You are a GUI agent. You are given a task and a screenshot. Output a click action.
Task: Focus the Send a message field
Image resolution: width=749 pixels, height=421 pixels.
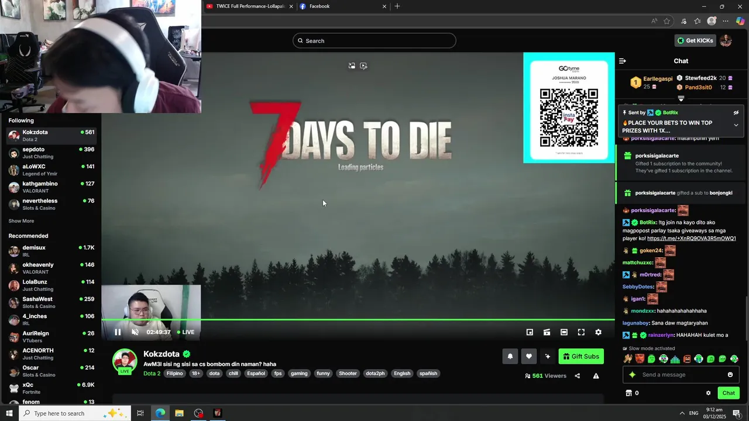point(682,375)
